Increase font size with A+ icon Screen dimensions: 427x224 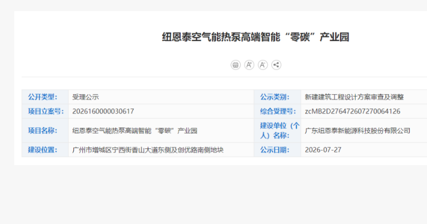point(249,65)
